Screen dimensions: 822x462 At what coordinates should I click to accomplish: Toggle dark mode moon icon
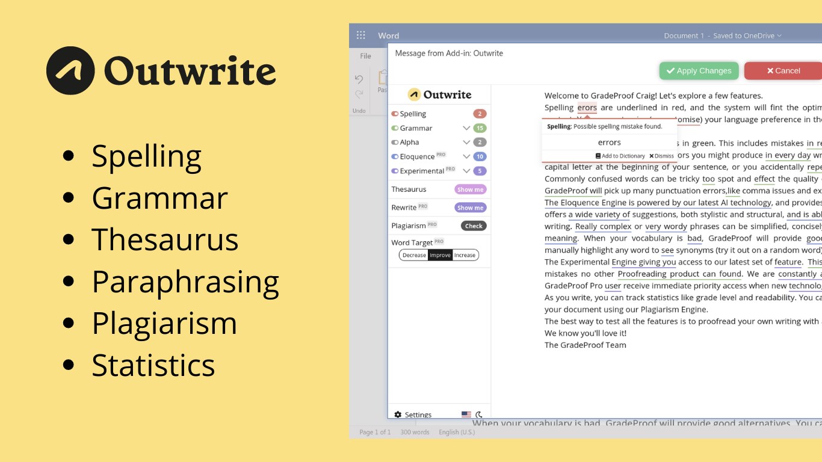pos(479,414)
